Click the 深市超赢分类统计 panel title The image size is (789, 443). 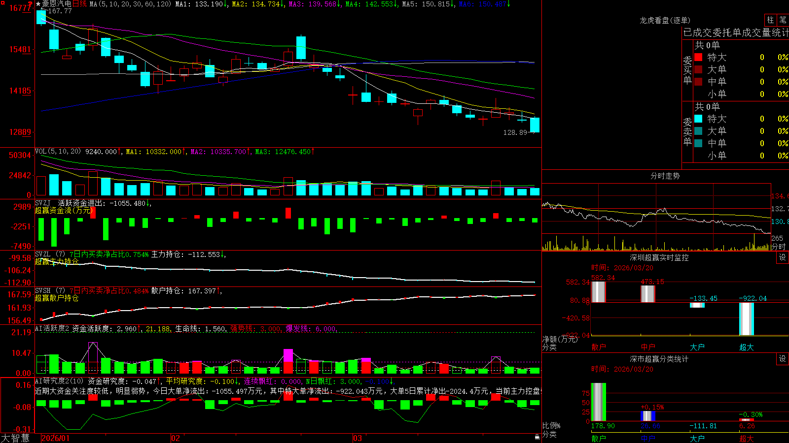pos(659,359)
